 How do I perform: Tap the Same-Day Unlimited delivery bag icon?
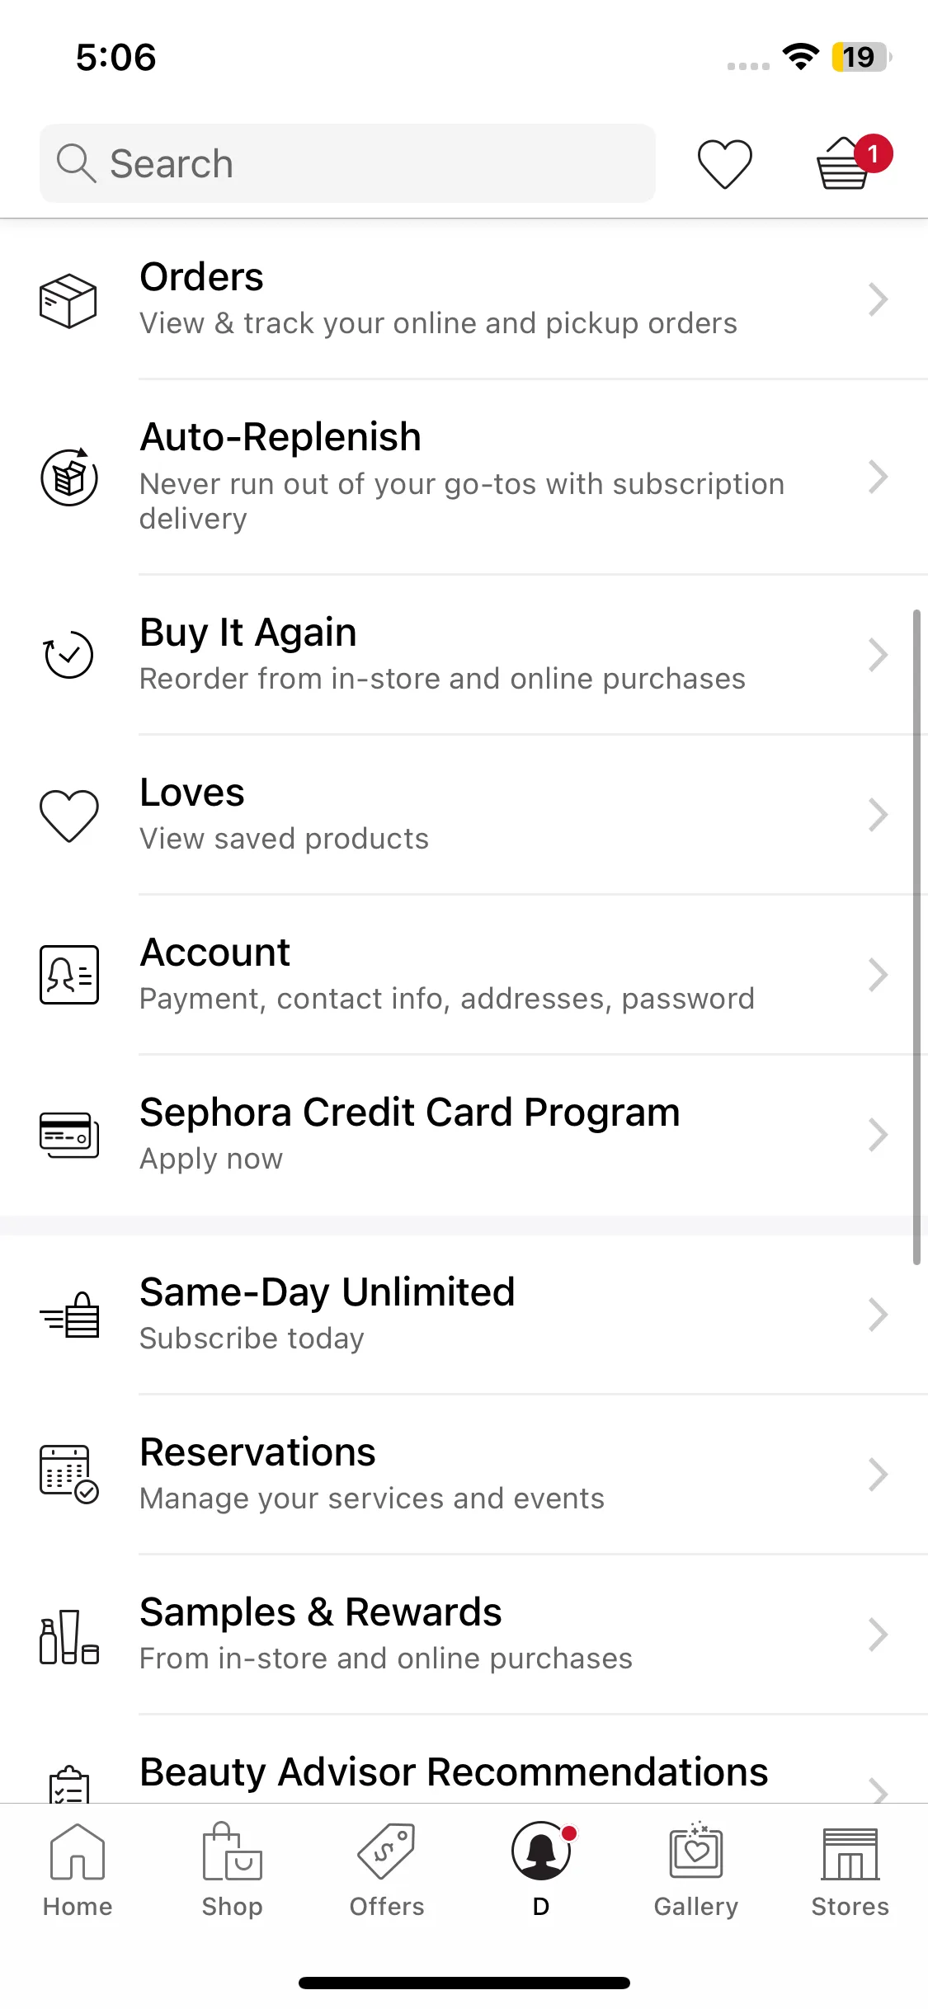pyautogui.click(x=69, y=1315)
